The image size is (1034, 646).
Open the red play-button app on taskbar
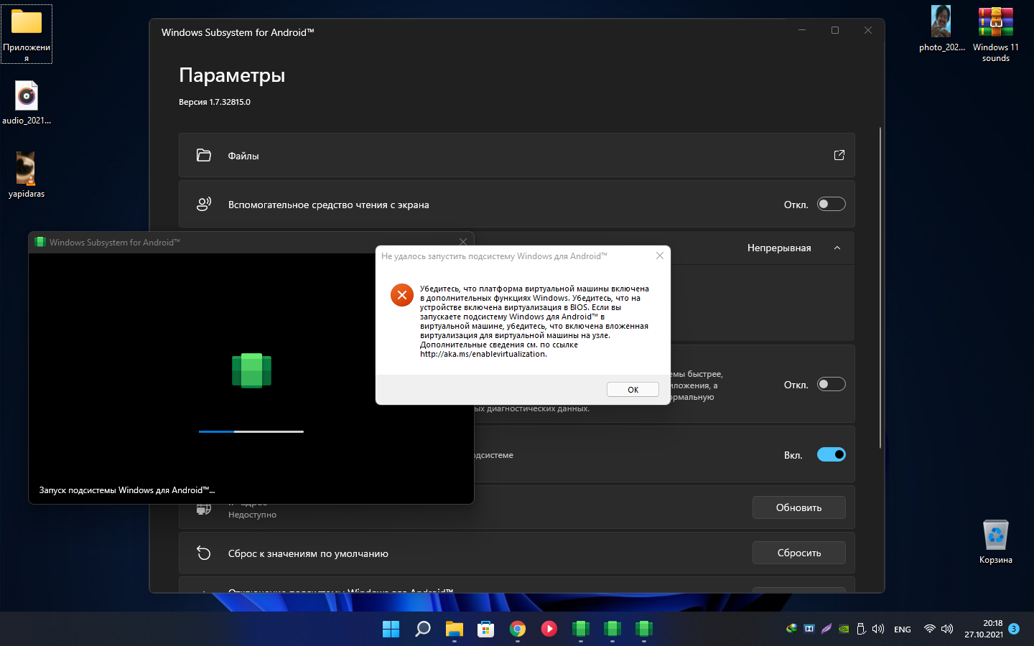[x=549, y=629]
